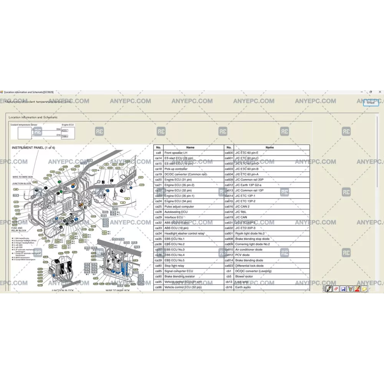The width and height of the screenshot is (384, 384).
Task: Maximize the Location information window
Action: point(371,92)
